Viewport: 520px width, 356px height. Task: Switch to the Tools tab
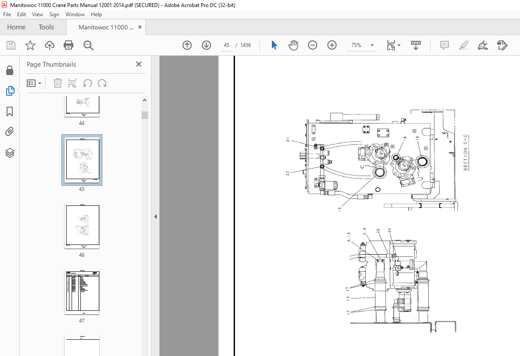pyautogui.click(x=46, y=27)
